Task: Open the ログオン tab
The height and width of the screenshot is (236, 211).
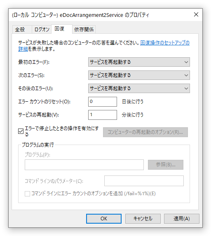Action: 42,29
